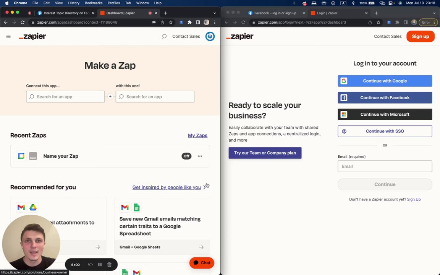This screenshot has width=440, height=275.
Task: Click the Error profile dropdown in right window
Action: [428, 22]
